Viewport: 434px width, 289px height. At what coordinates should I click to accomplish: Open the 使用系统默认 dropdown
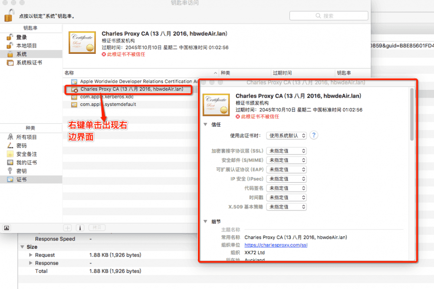coord(286,135)
